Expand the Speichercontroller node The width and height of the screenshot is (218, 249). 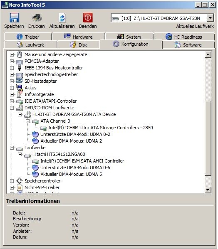[12, 181]
